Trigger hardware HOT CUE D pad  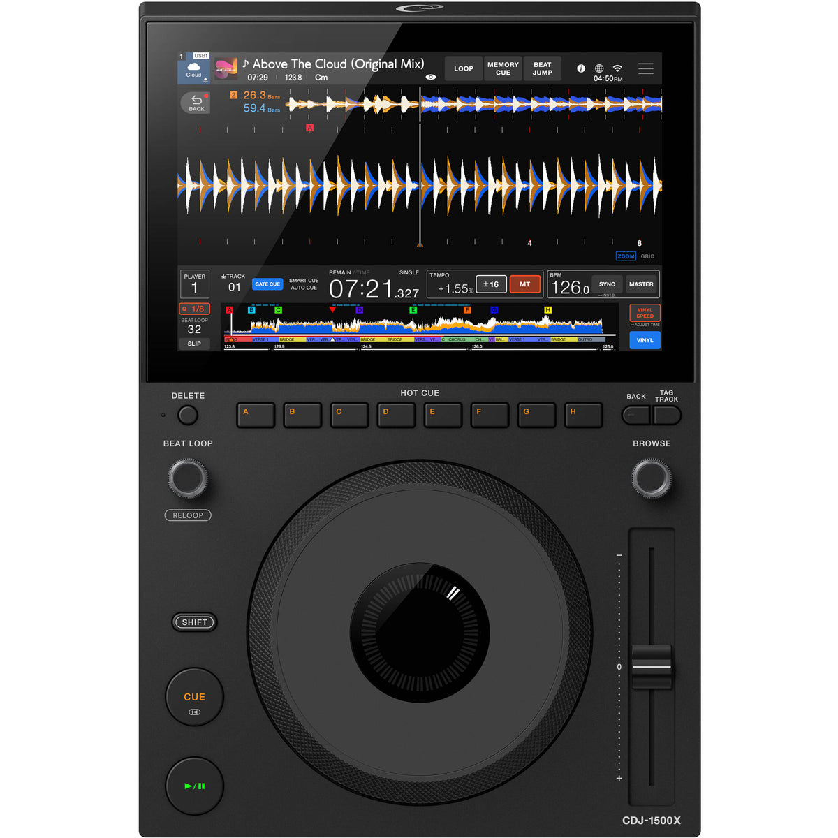point(396,416)
